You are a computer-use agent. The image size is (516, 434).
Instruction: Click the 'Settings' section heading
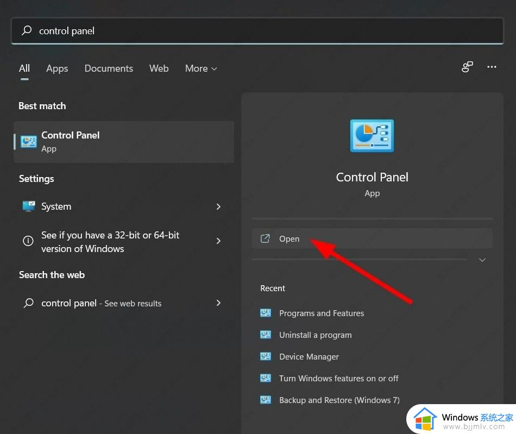[x=36, y=179]
